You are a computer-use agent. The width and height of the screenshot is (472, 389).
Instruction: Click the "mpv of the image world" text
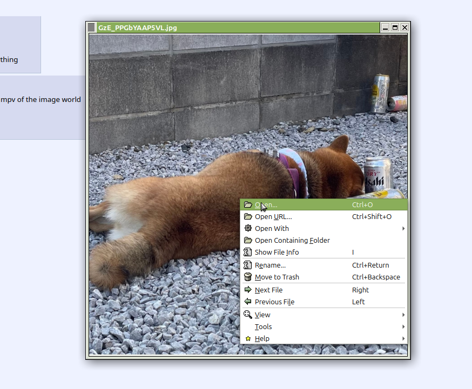coord(41,99)
